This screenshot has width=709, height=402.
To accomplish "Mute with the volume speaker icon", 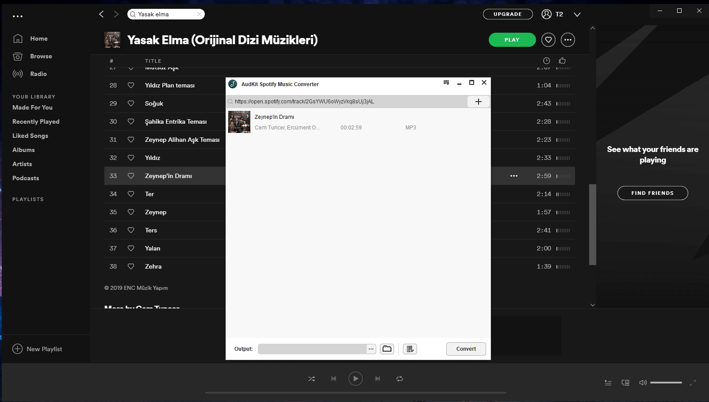I will tap(643, 383).
